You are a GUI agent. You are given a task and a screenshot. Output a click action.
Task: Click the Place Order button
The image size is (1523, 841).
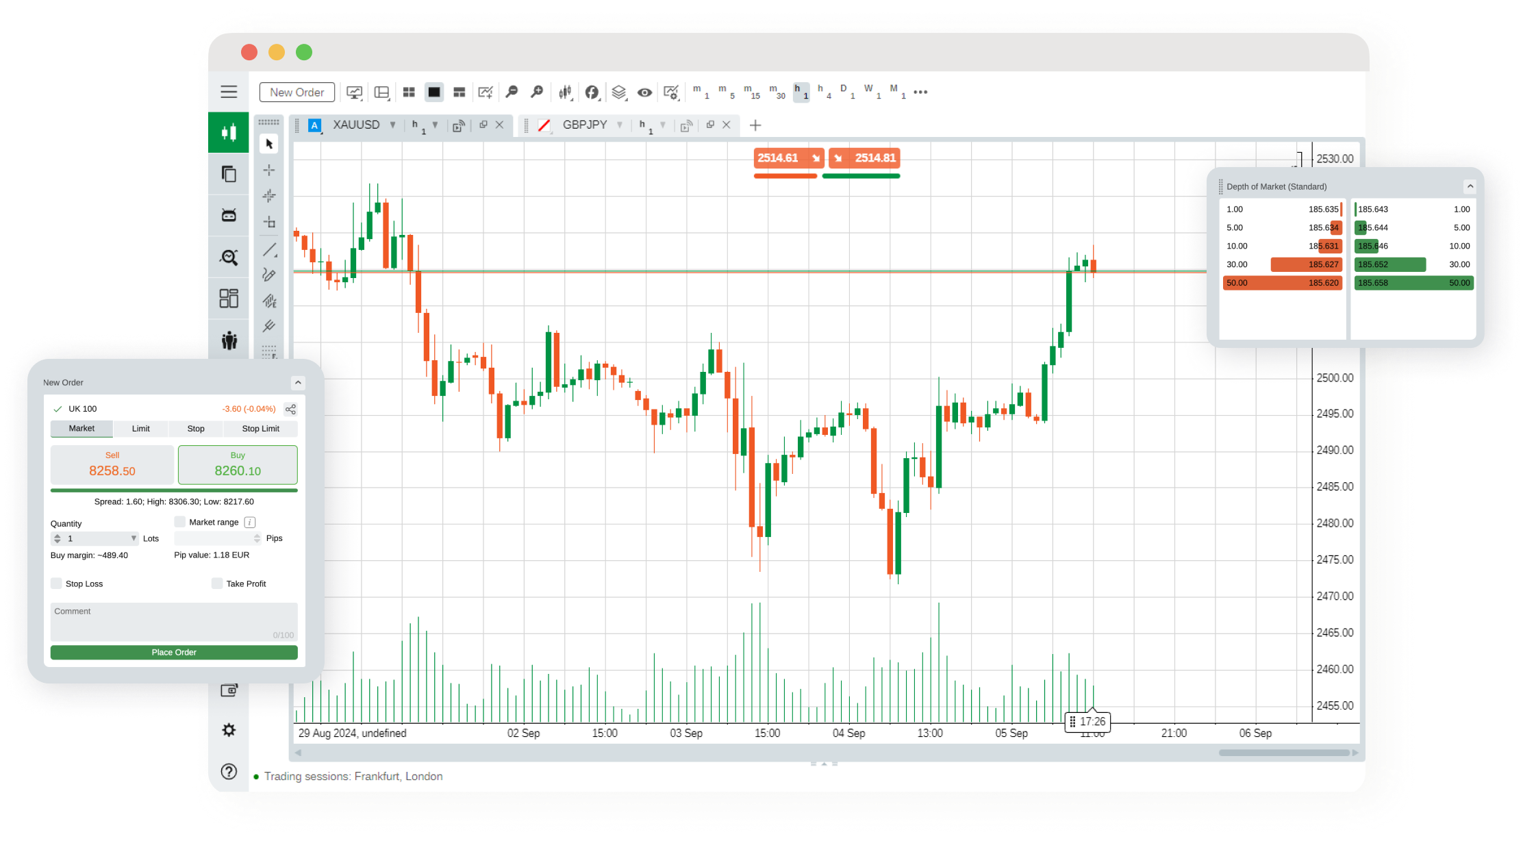(173, 652)
